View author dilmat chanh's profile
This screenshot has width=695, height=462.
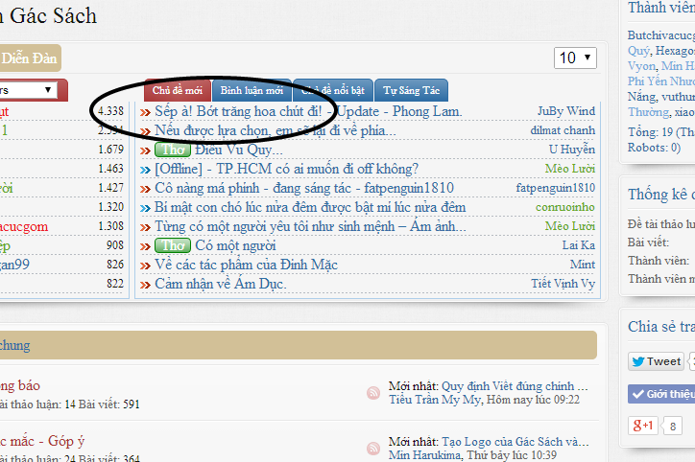[563, 130]
